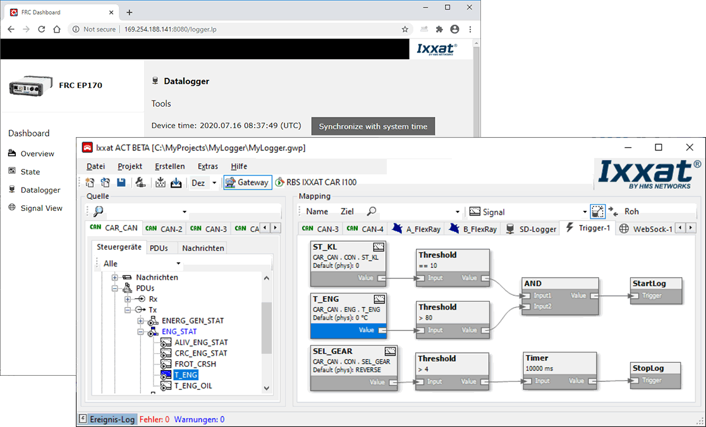Screen dimensions: 706x427
Task: Open the Erstellen menu
Action: (x=170, y=167)
